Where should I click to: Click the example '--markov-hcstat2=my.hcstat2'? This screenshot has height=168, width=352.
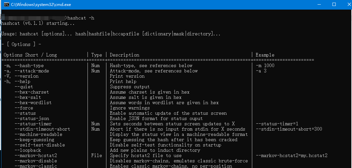coord(292,156)
